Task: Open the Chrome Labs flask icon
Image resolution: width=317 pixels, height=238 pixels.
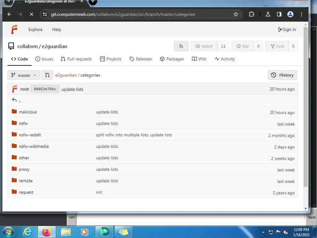Action: click(268, 14)
